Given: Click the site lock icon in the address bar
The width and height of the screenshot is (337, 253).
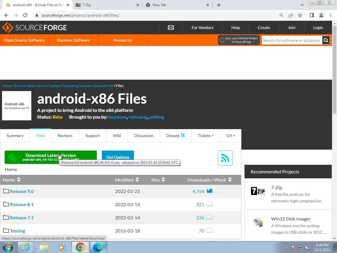Looking at the screenshot, I should 37,15.
